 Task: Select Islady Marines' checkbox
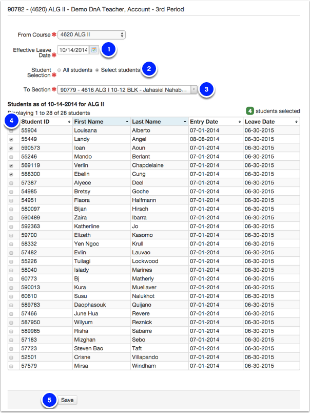point(11,270)
